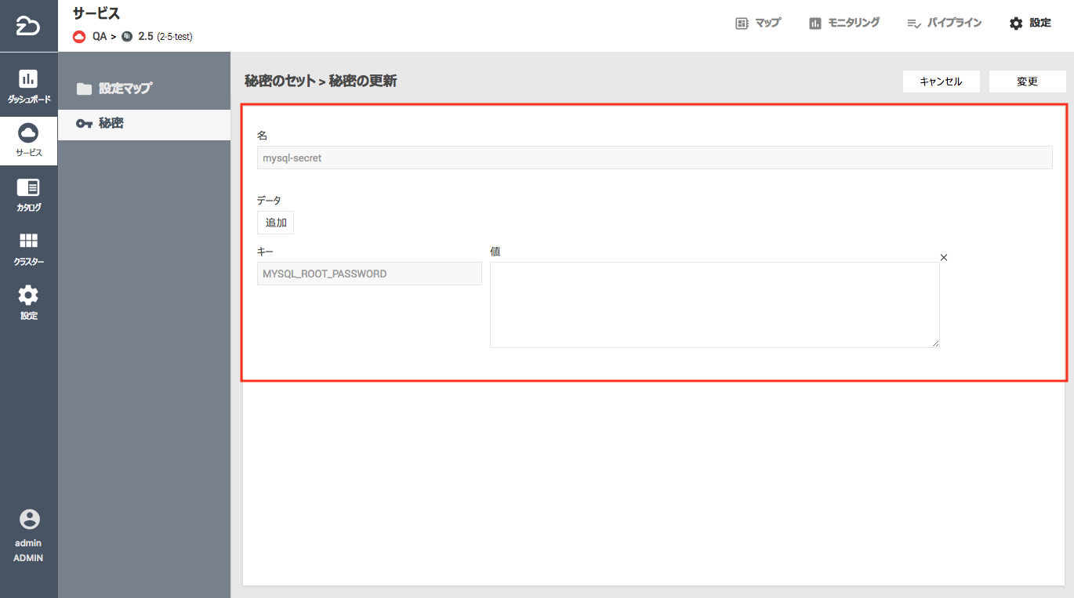Click the 秘密のセット breadcrumb link
1074x598 pixels.
pyautogui.click(x=279, y=81)
